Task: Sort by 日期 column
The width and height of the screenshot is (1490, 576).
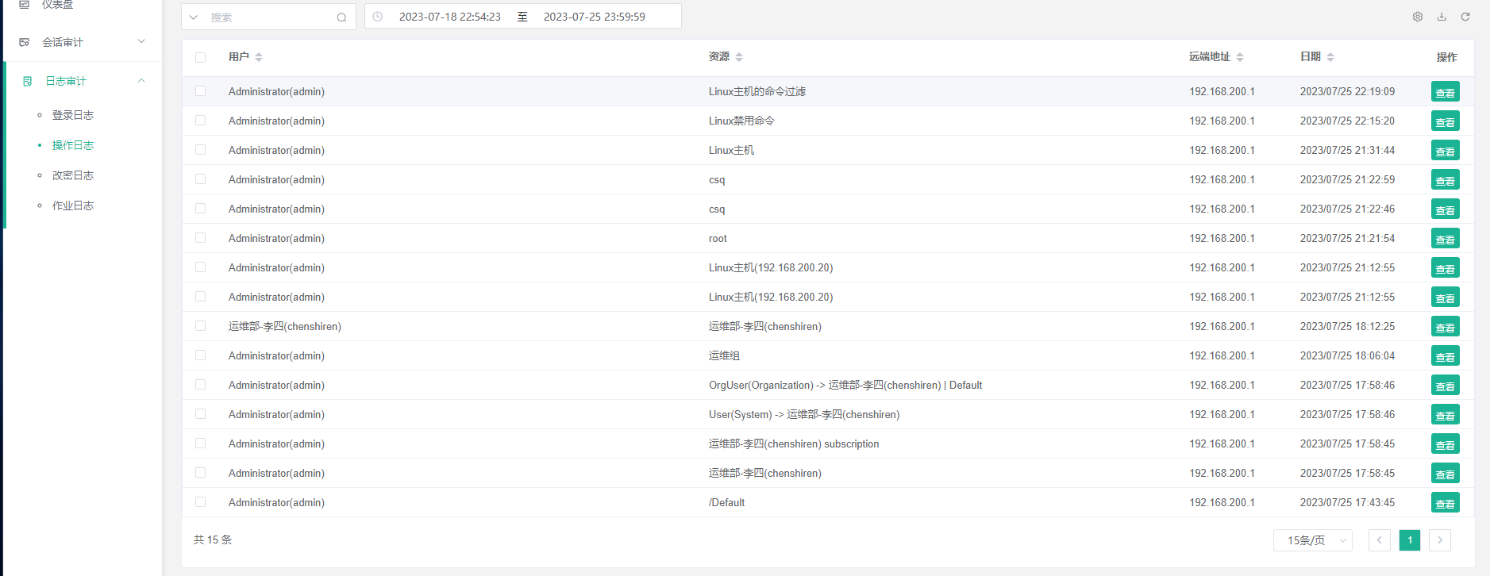Action: pyautogui.click(x=1330, y=57)
